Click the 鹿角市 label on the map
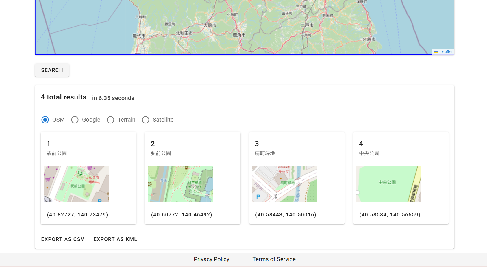Screen dimensions: 487x267 (239, 35)
